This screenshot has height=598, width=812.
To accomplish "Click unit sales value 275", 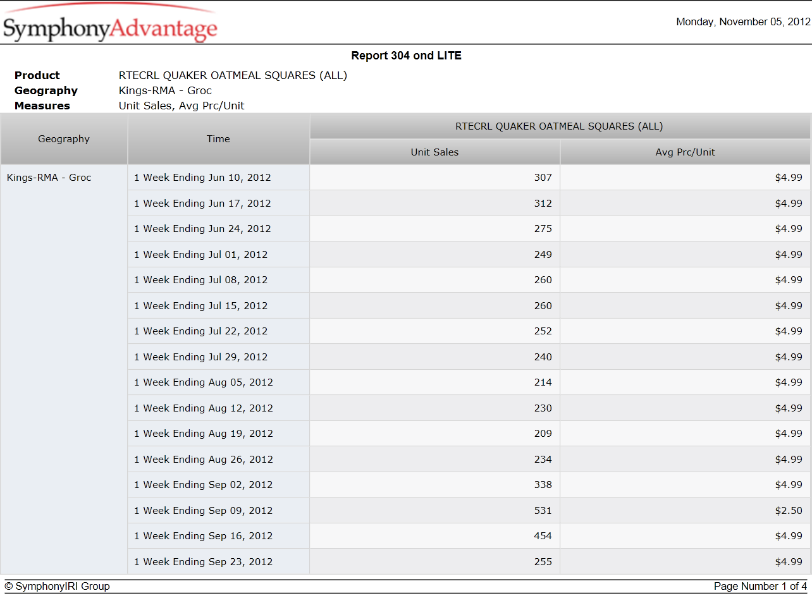I will (543, 229).
